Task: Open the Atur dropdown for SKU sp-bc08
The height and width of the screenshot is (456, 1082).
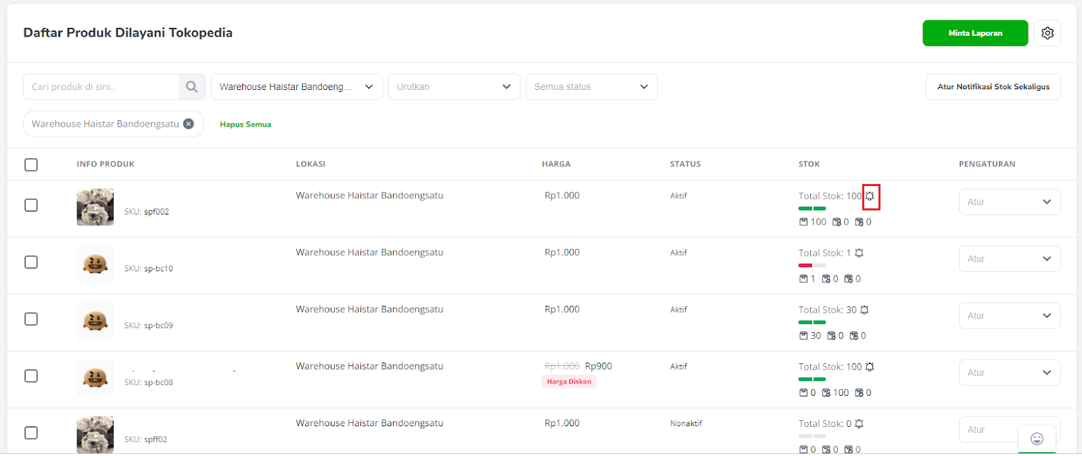Action: pyautogui.click(x=1010, y=372)
